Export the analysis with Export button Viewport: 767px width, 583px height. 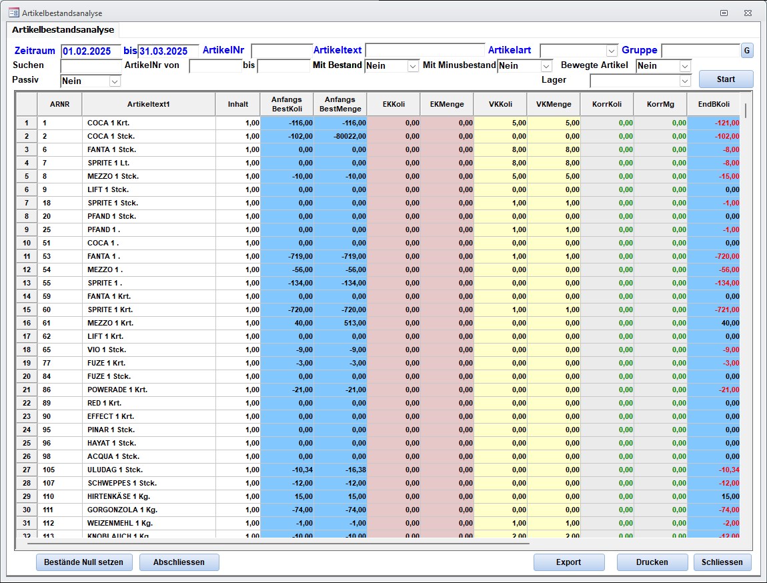(568, 562)
